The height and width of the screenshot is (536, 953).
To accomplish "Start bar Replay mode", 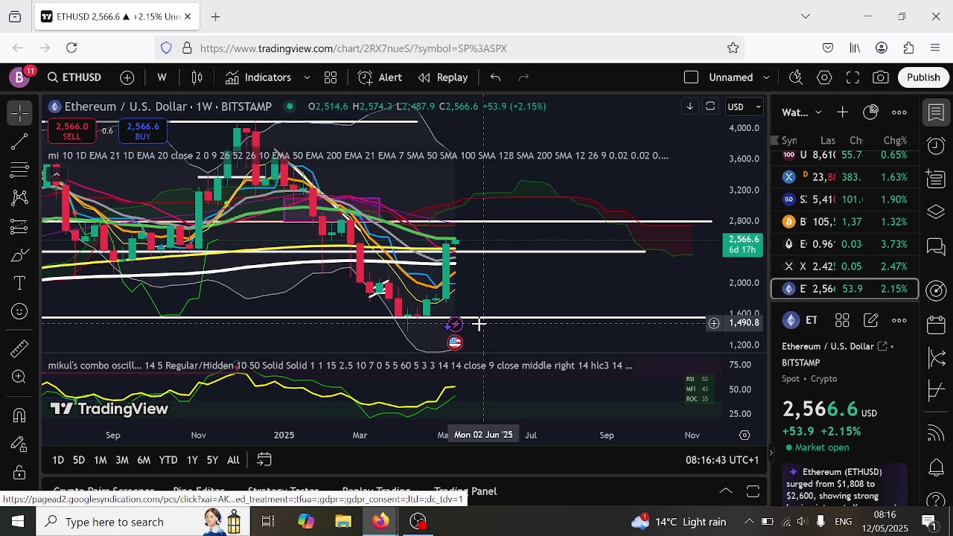I will (x=443, y=77).
